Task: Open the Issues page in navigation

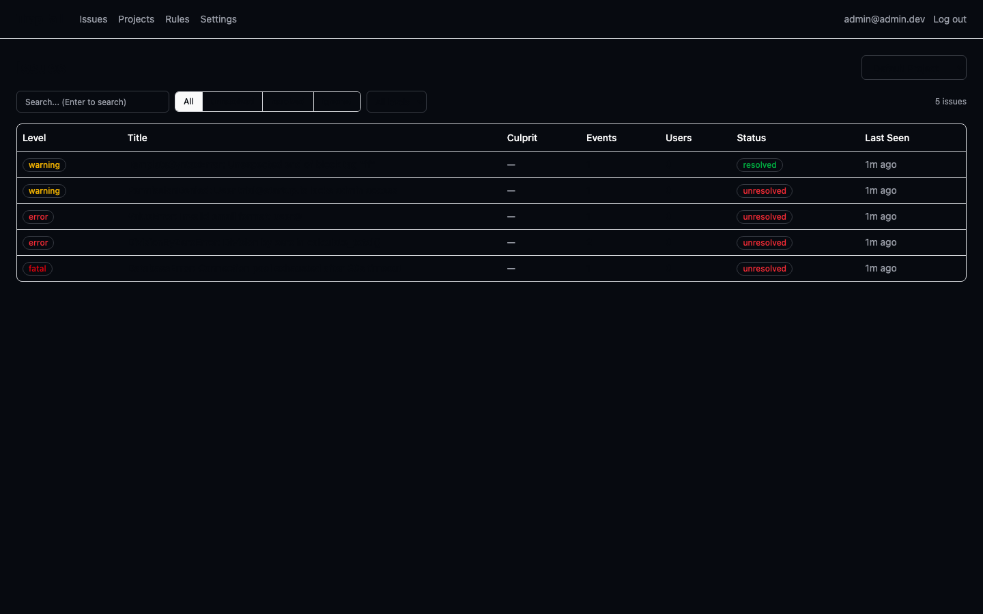Action: click(x=93, y=19)
